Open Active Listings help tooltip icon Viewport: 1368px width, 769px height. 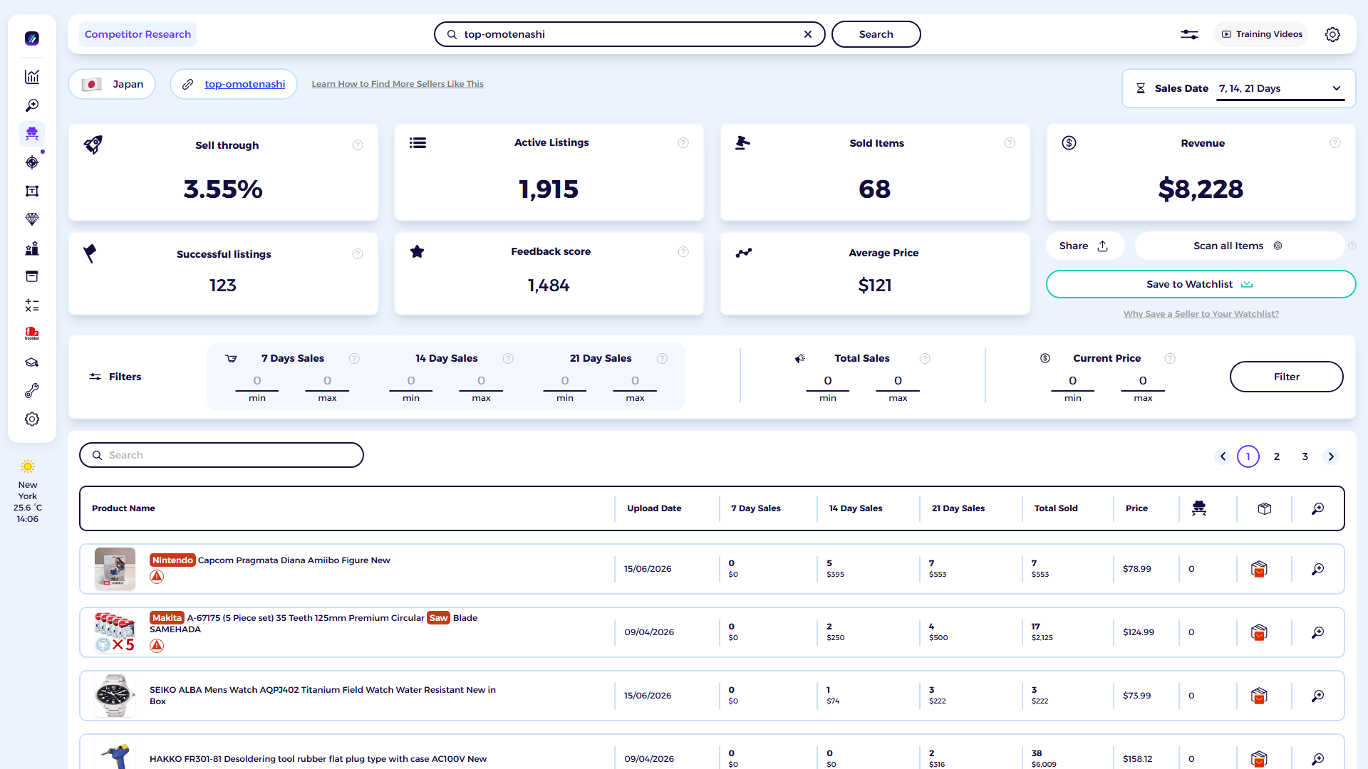pyautogui.click(x=683, y=143)
